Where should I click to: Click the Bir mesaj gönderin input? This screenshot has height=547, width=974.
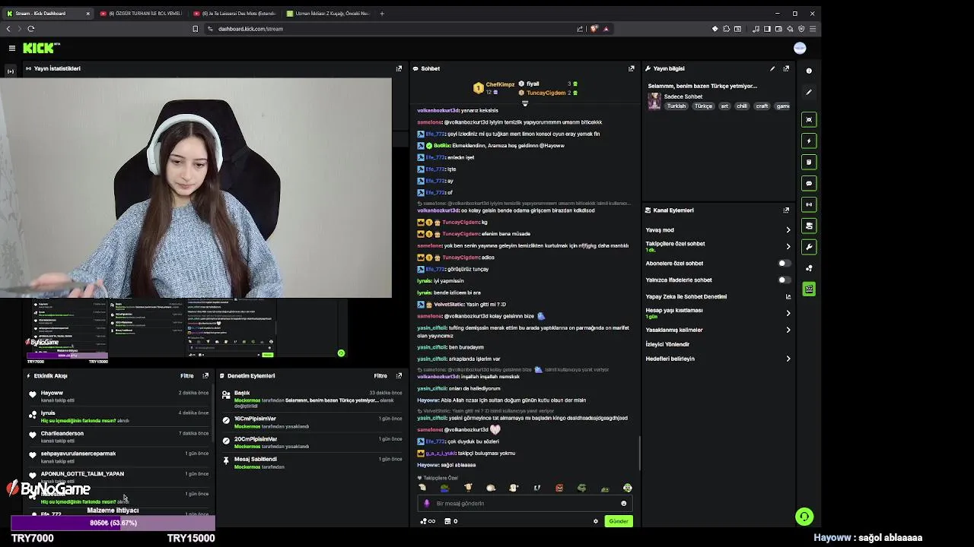click(x=525, y=503)
